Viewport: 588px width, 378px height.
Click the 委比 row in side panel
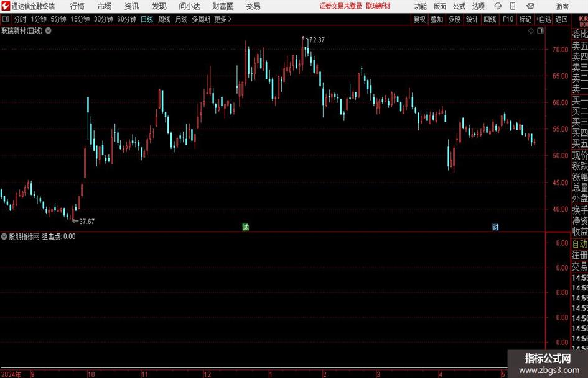[580, 34]
